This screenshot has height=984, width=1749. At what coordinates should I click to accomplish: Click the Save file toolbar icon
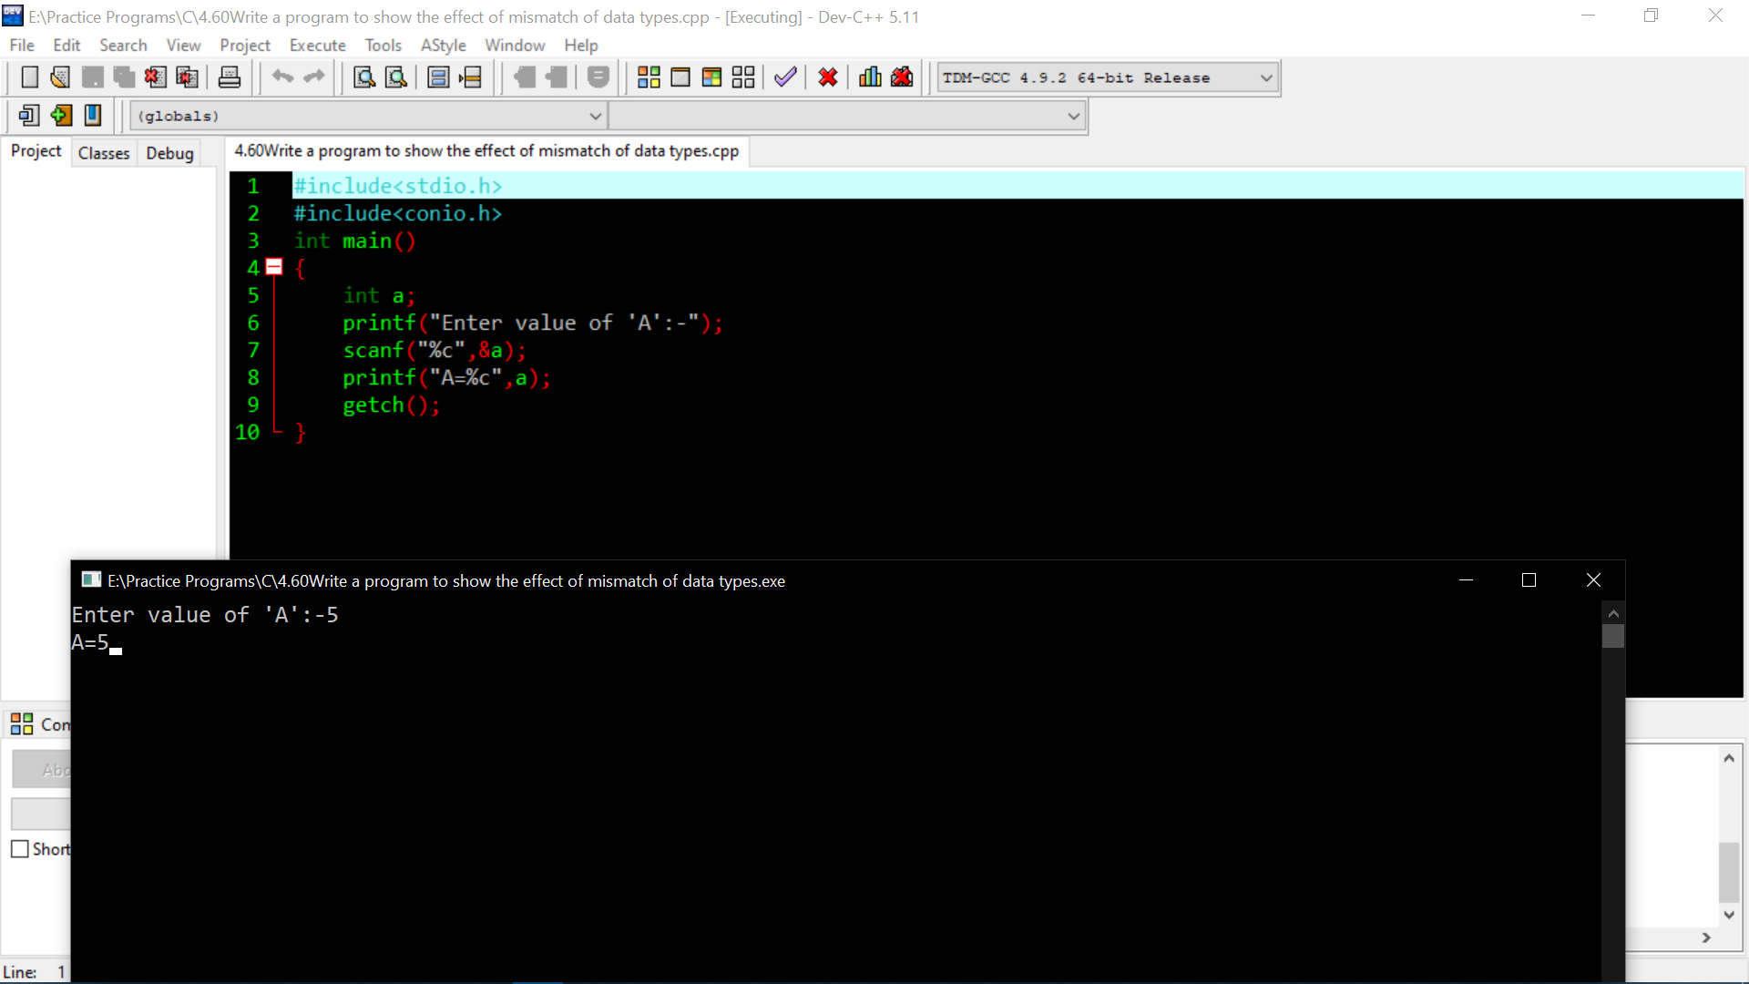(92, 77)
